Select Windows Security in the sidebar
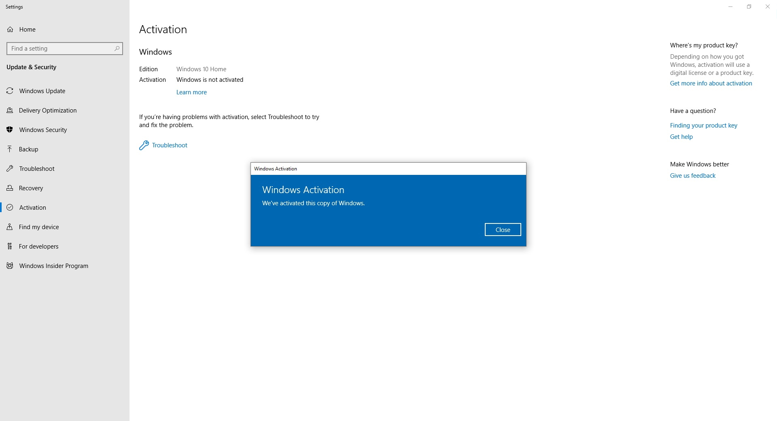777x421 pixels. (65, 130)
